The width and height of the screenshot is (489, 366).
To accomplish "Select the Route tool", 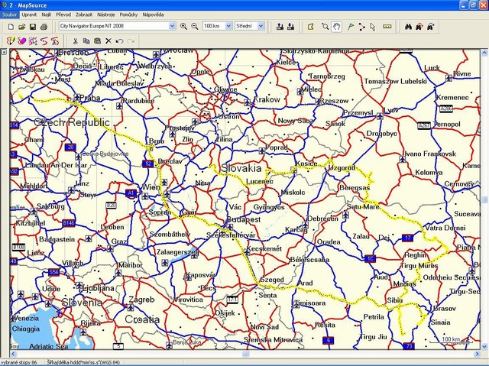I will [361, 27].
